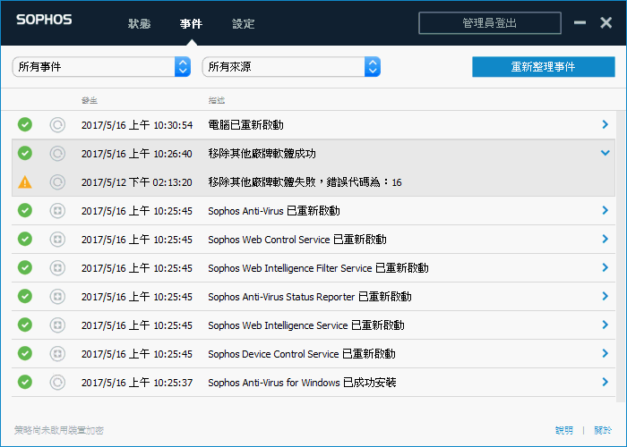Click green check beside Sophos Web Control Service
The width and height of the screenshot is (627, 447).
coord(25,240)
